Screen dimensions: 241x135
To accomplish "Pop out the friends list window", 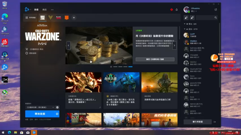I will (216, 10).
